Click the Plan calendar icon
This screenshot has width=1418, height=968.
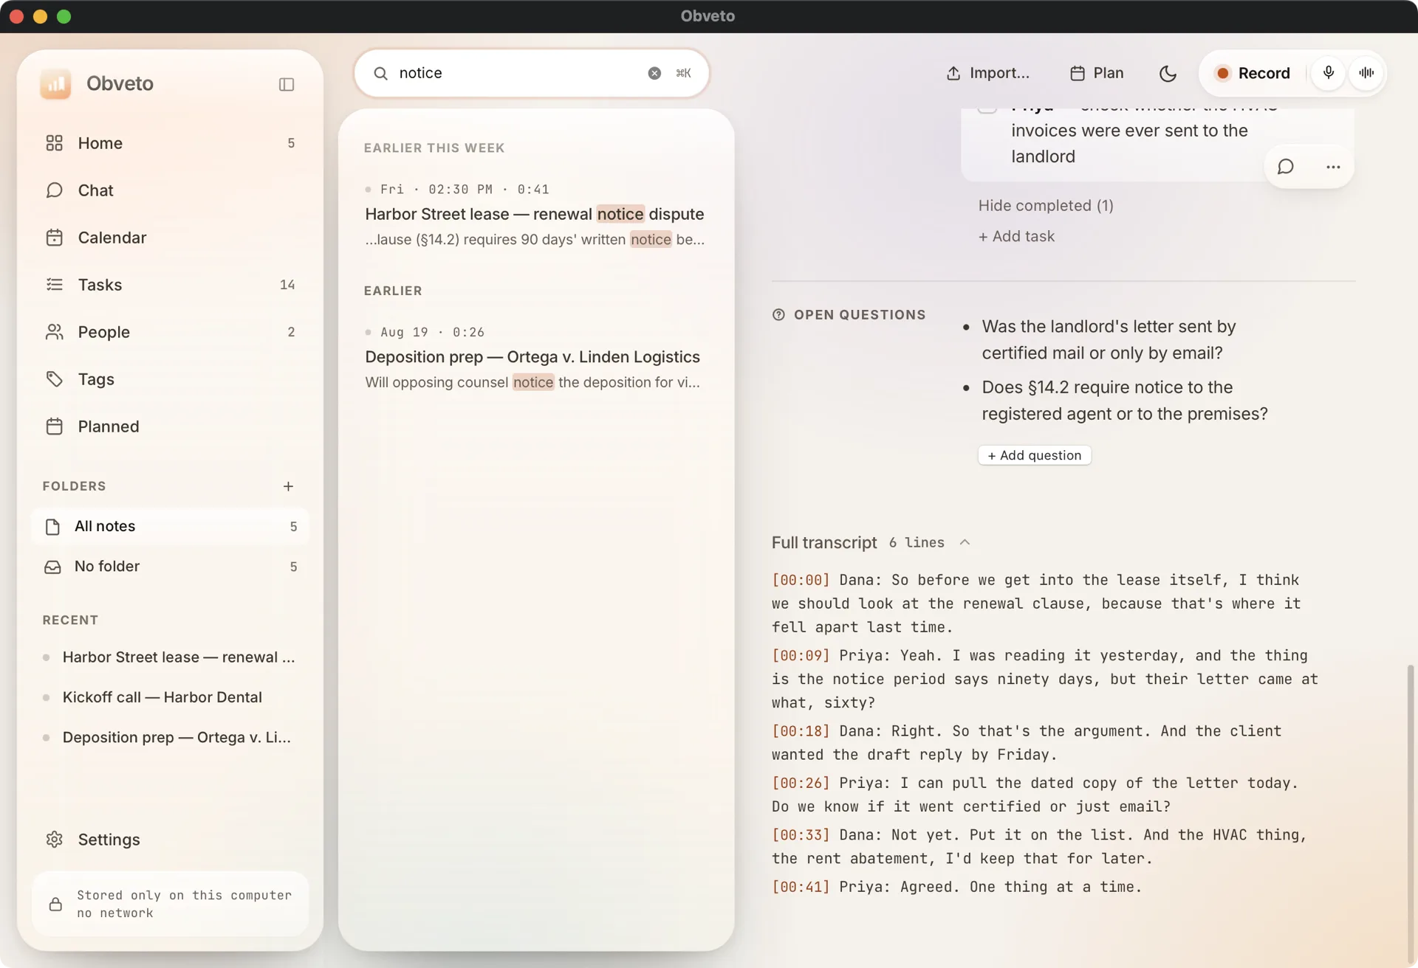[x=1078, y=73]
